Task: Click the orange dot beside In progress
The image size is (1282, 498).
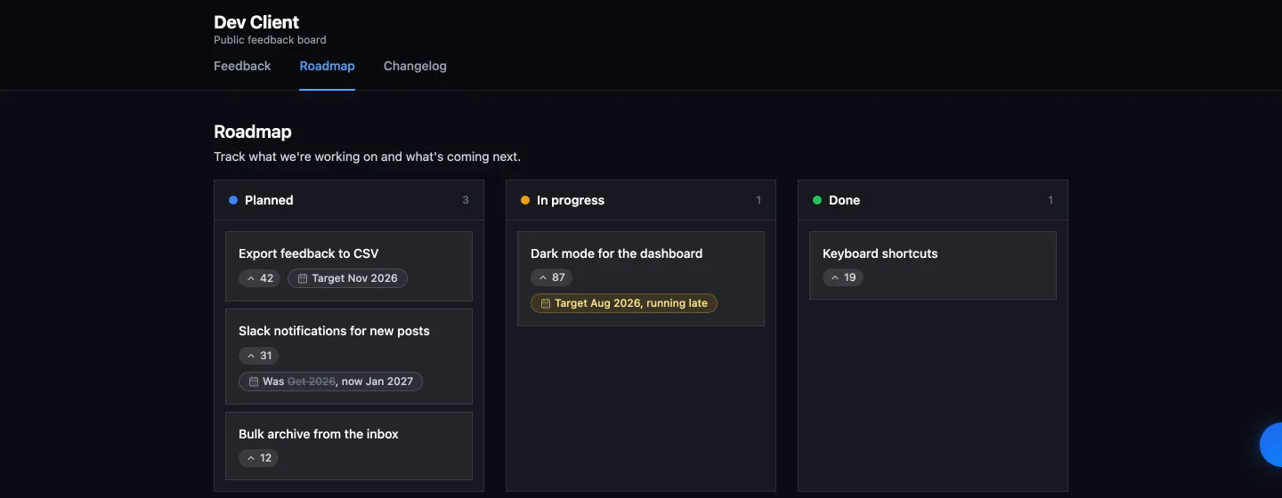Action: coord(525,200)
